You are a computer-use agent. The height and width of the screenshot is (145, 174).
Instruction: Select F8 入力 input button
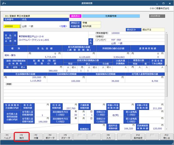click(109, 137)
